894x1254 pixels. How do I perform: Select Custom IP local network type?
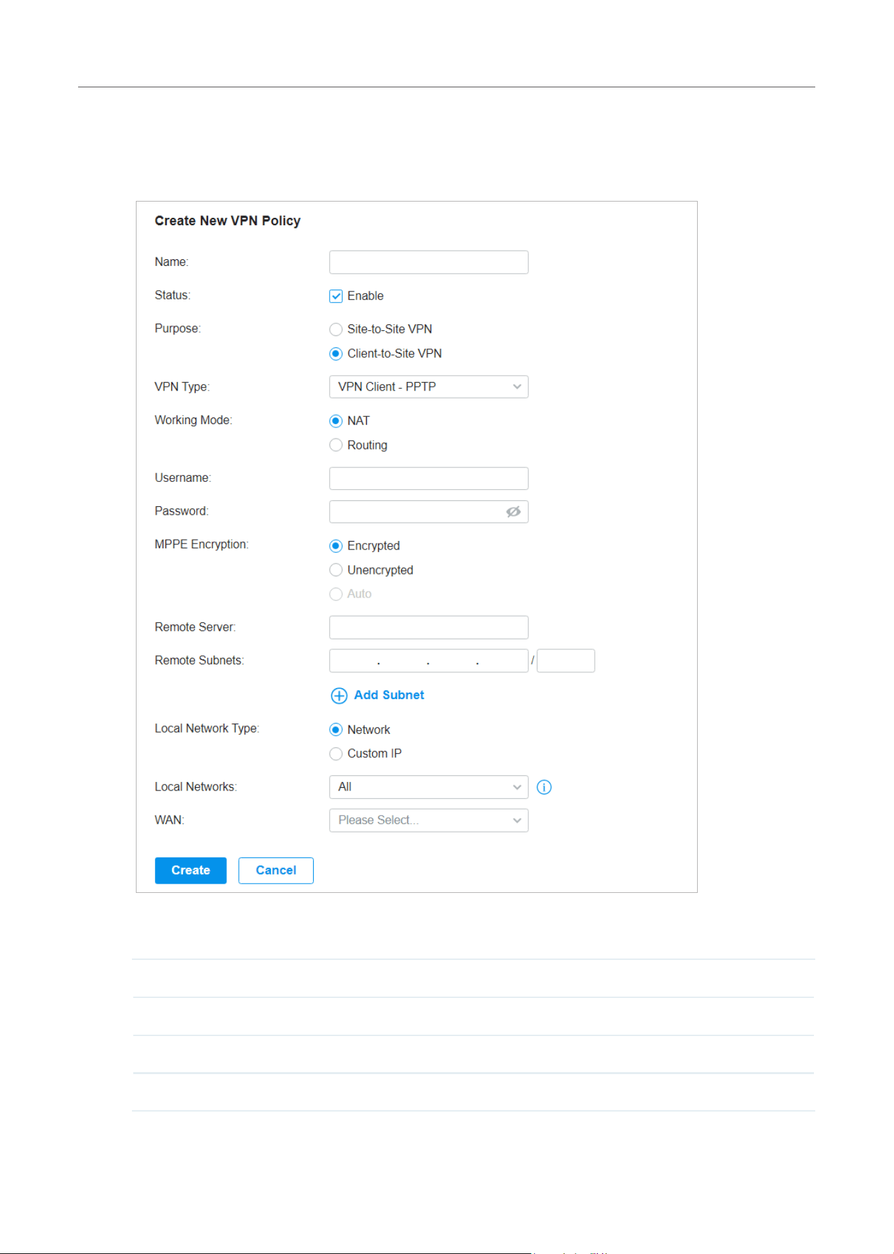coord(336,754)
